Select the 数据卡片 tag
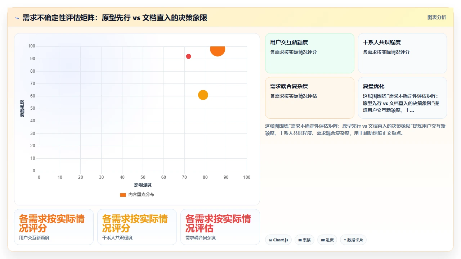The width and height of the screenshot is (461, 259). click(353, 240)
